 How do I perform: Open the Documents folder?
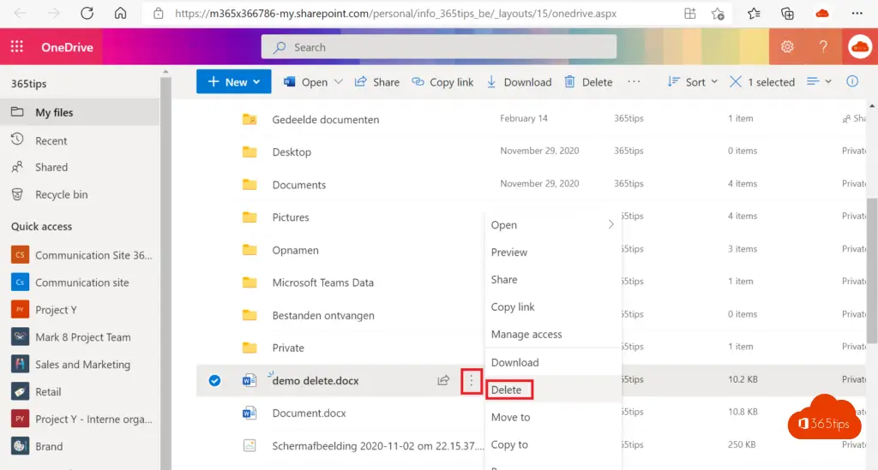tap(298, 185)
